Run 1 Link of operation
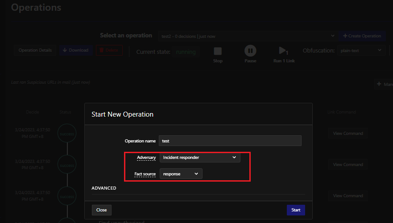Image resolution: width=393 pixels, height=223 pixels. tap(284, 55)
